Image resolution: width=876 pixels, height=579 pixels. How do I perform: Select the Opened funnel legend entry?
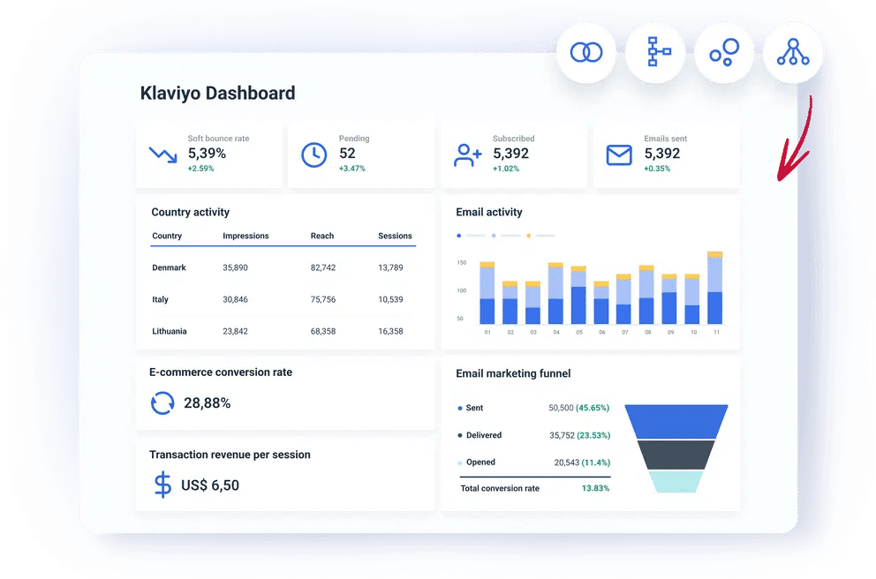coord(477,462)
